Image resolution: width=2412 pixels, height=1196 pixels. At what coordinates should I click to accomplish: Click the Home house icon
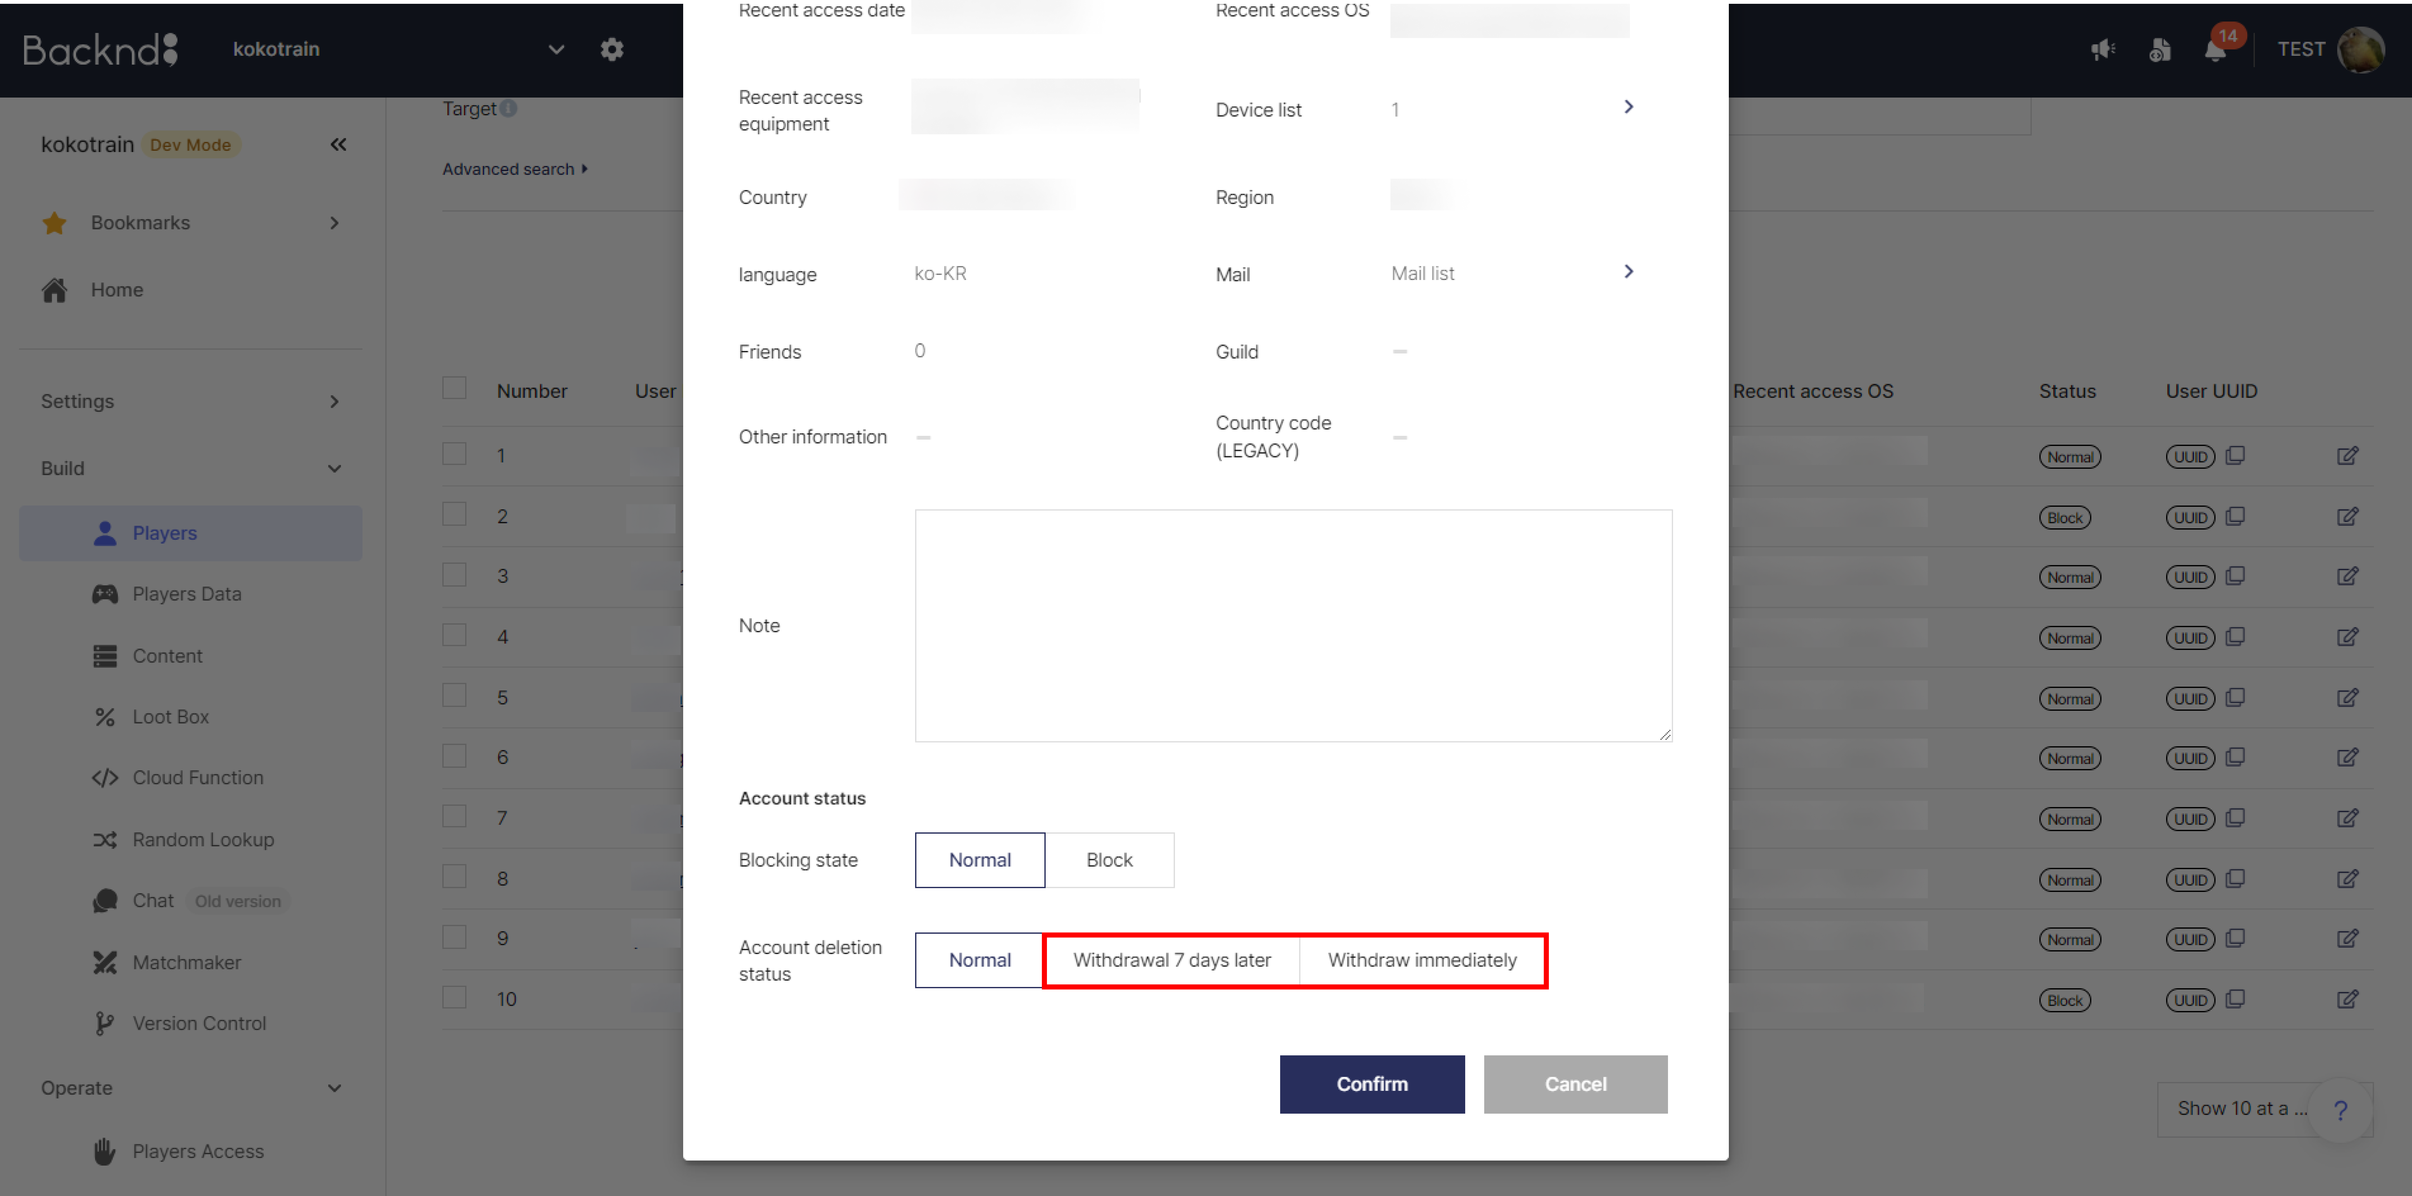point(54,290)
